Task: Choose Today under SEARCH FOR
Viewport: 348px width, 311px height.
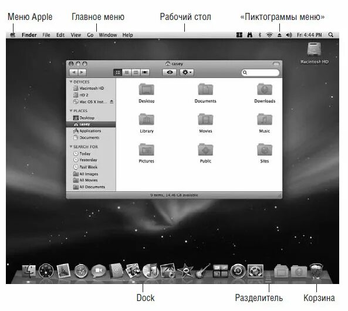Action: click(x=91, y=153)
